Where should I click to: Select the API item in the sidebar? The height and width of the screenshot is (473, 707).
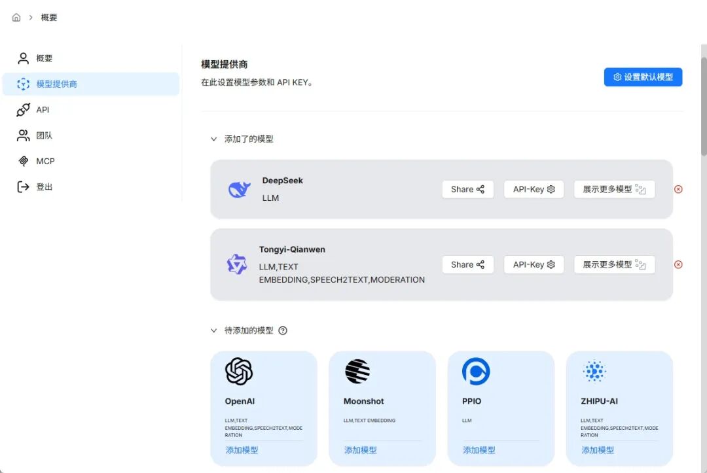pos(42,109)
